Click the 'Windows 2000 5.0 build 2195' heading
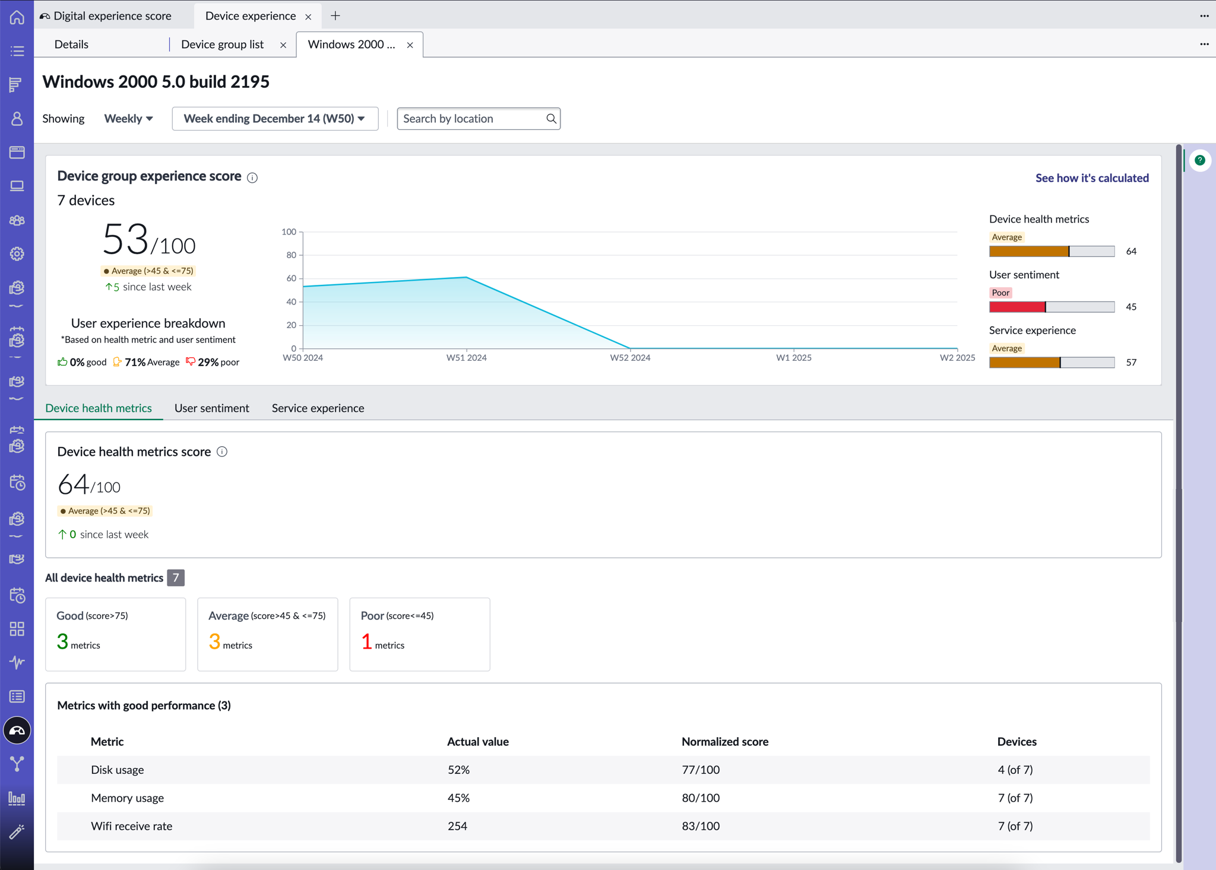 point(156,82)
